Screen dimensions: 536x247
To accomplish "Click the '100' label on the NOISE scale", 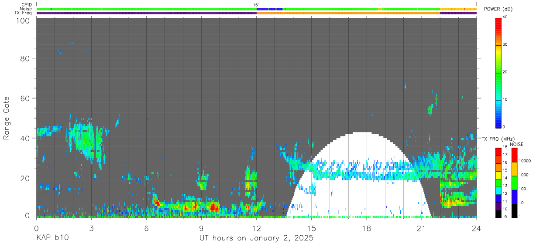I will [x=523, y=189].
